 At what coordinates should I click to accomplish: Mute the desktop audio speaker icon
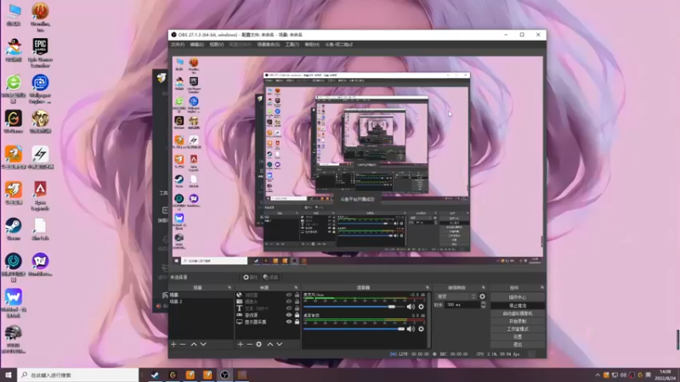[411, 329]
